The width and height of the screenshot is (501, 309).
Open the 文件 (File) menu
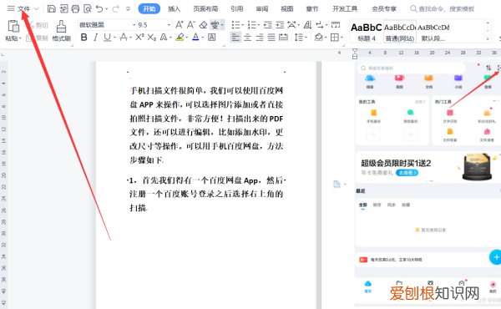[x=23, y=9]
